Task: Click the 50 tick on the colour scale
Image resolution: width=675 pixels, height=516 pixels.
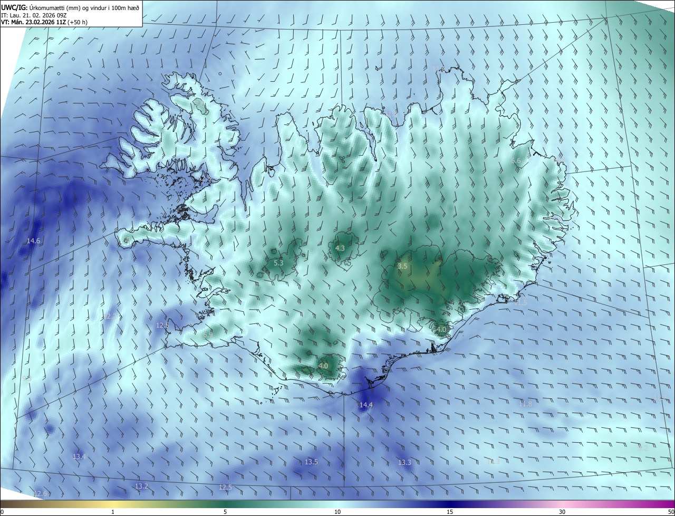Action: click(x=671, y=512)
